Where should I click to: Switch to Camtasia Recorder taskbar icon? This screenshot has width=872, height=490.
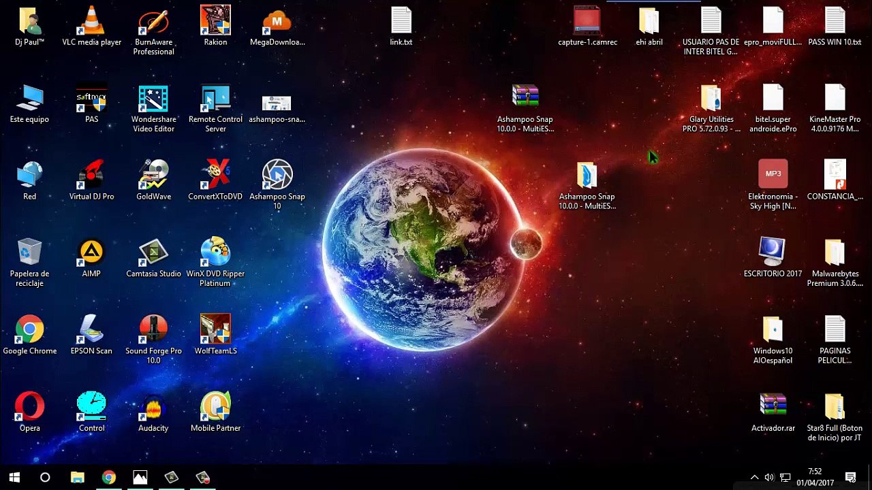click(202, 477)
